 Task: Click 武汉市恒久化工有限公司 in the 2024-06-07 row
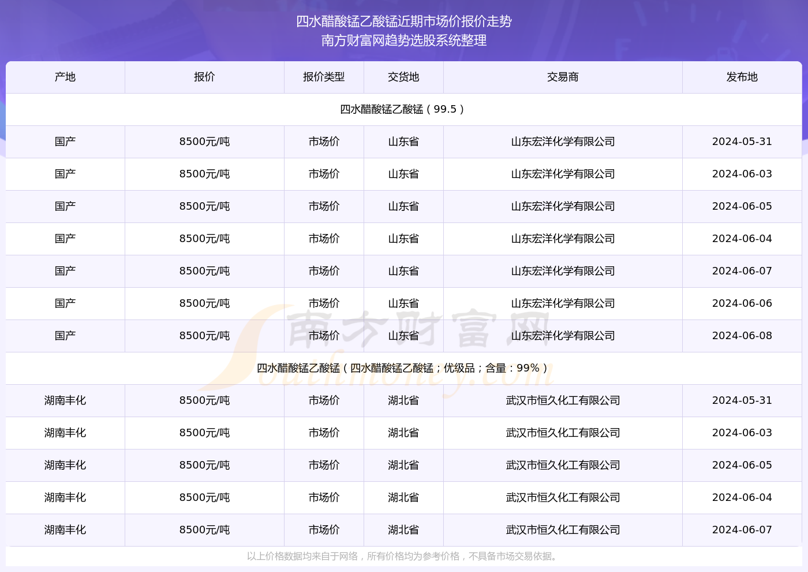tap(563, 530)
